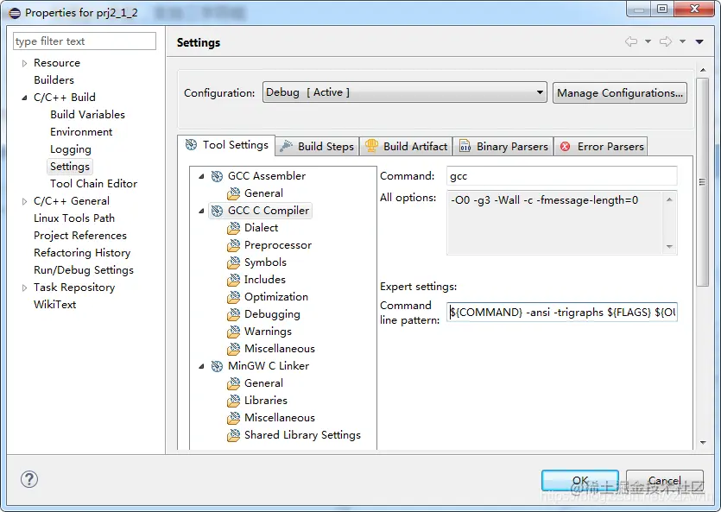The image size is (721, 512).
Task: Select Refactoring History item
Action: [82, 253]
